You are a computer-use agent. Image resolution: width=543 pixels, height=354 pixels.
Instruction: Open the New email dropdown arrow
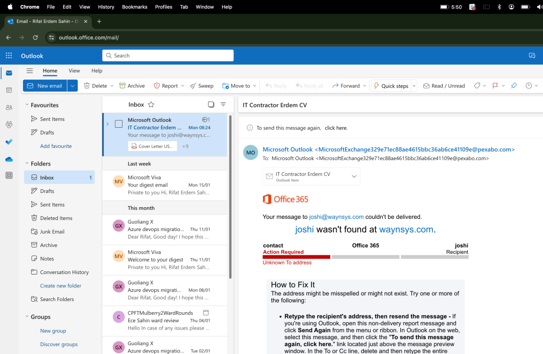pyautogui.click(x=72, y=86)
